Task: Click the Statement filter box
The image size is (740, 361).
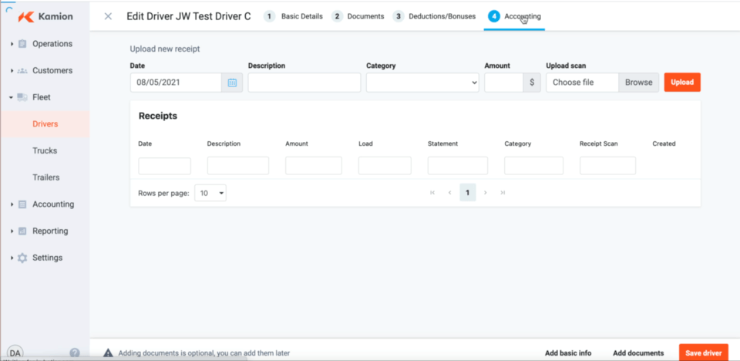Action: click(x=458, y=166)
